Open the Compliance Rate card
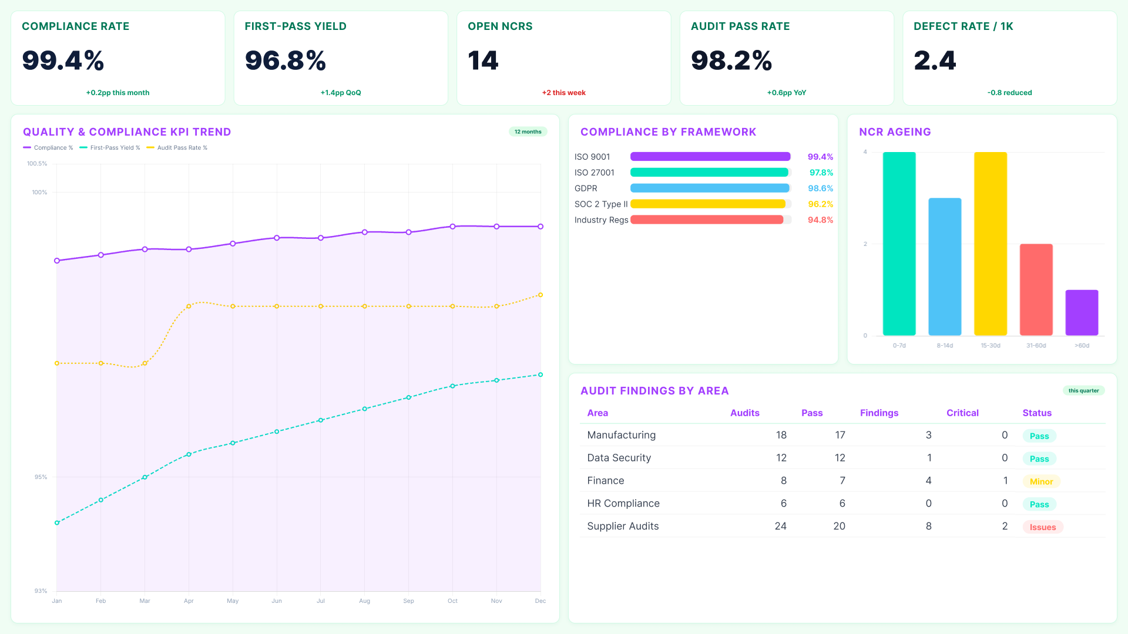This screenshot has width=1128, height=634. [118, 58]
